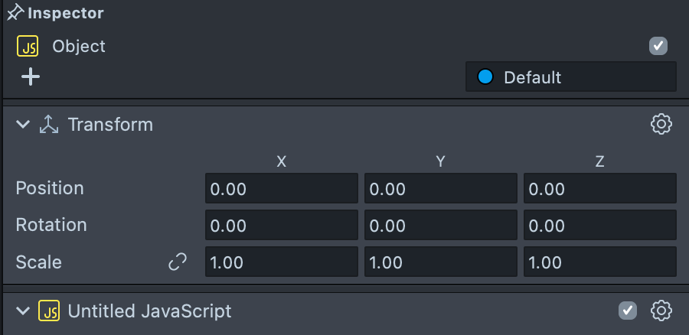Click the Position X input field

coord(281,189)
